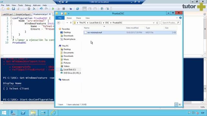
Task: Collapse the ISE script pane arrow
Action: (204, 14)
